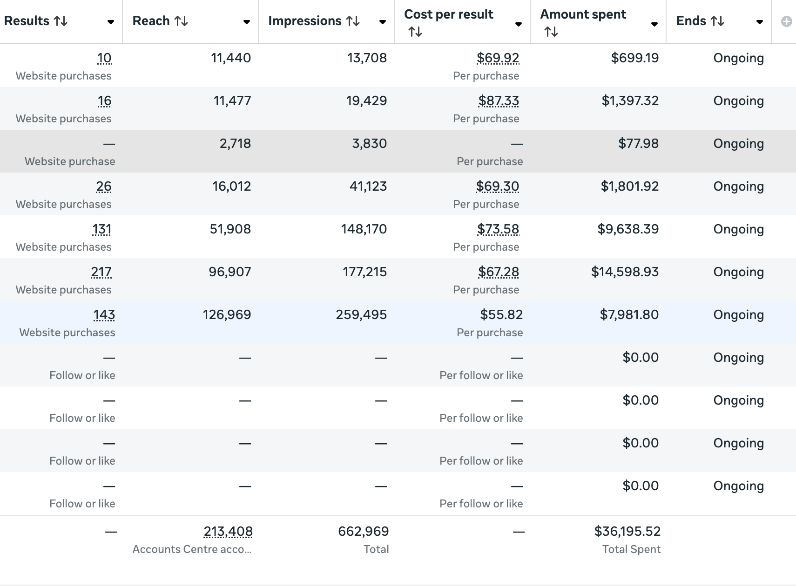Image resolution: width=796 pixels, height=586 pixels.
Task: Click the $69.30 cost per purchase
Action: (497, 186)
